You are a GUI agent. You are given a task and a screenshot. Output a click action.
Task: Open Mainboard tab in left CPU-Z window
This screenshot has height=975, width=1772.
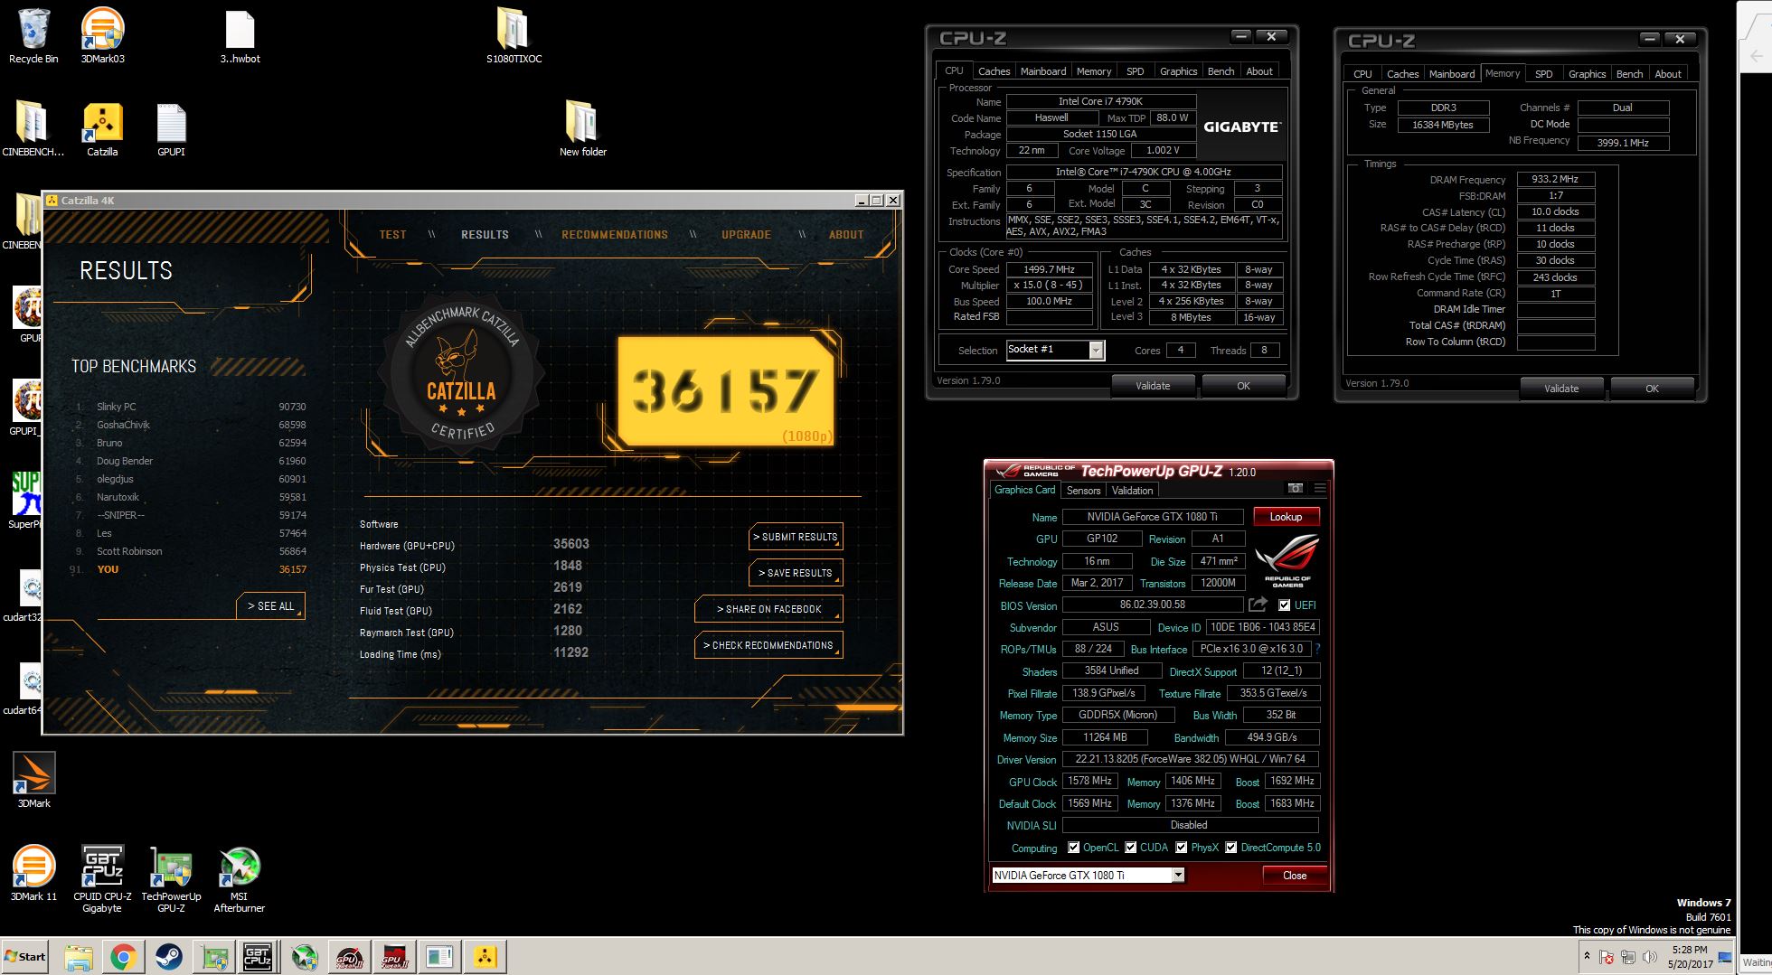(x=1043, y=71)
